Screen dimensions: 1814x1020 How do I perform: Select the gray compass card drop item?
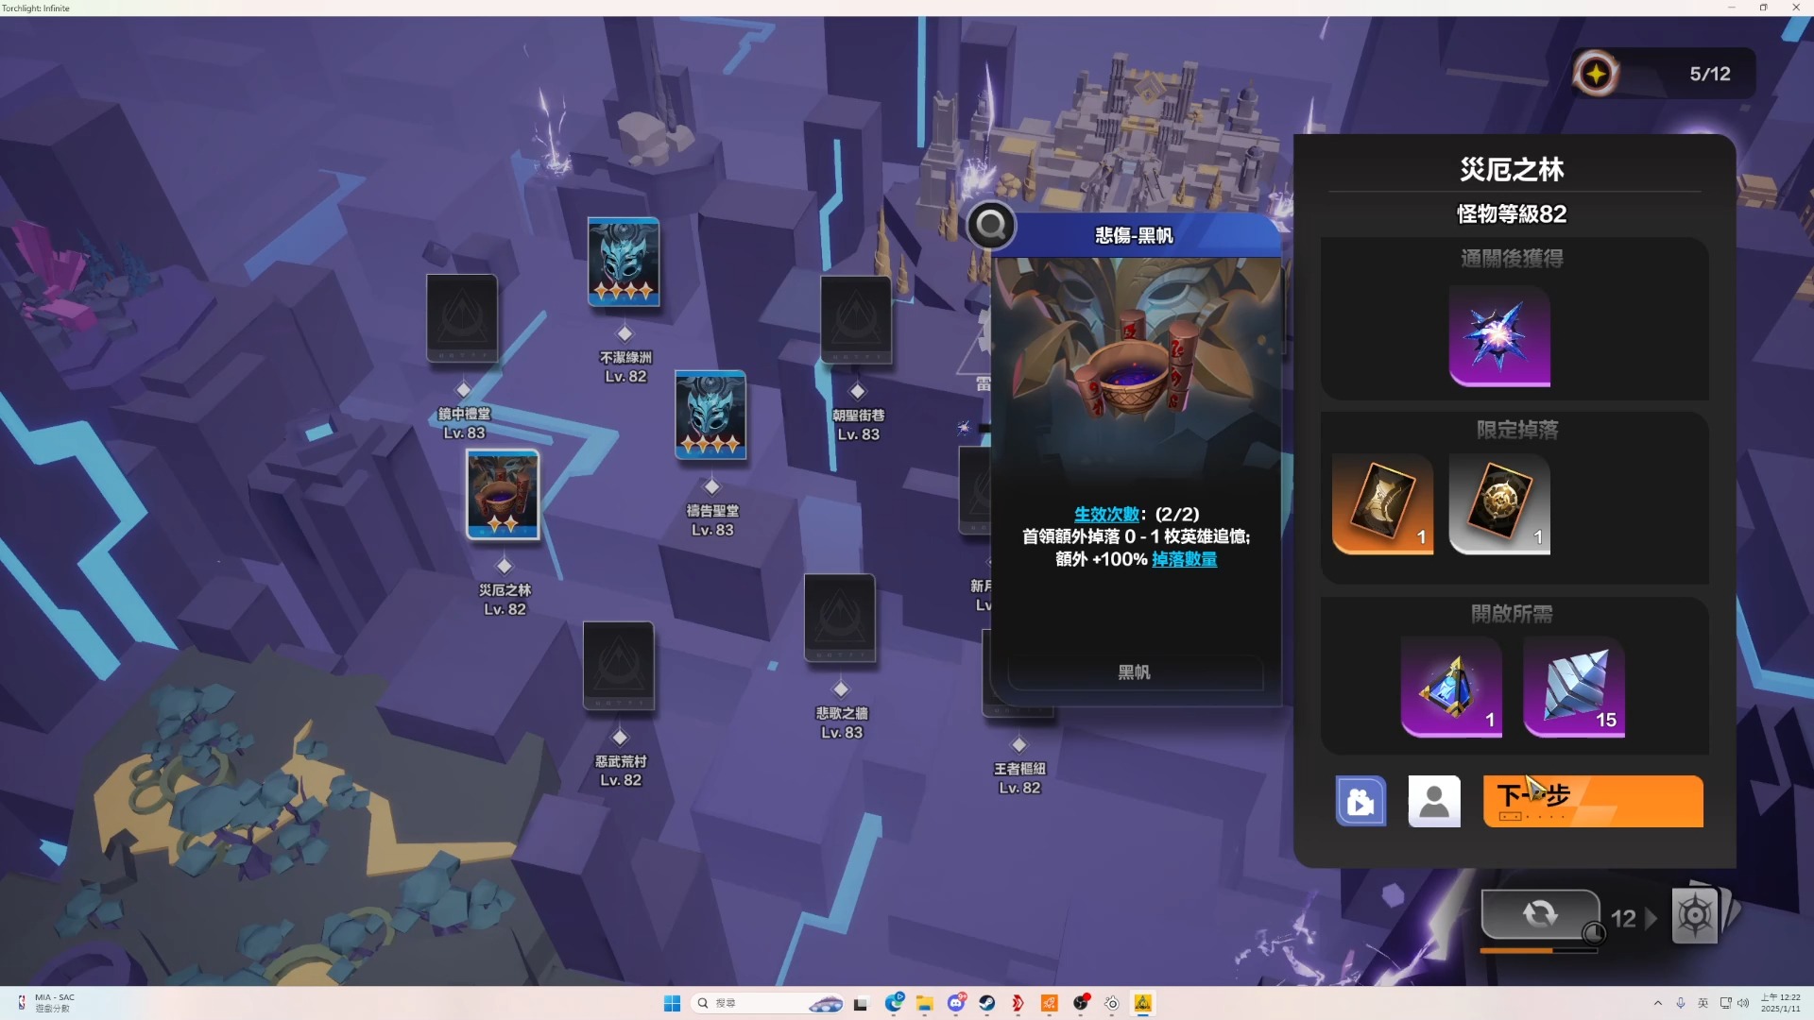coord(1499,503)
